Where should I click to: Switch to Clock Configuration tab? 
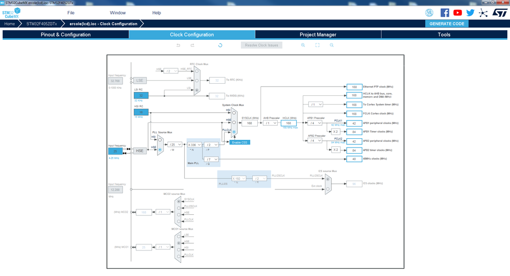pos(192,35)
